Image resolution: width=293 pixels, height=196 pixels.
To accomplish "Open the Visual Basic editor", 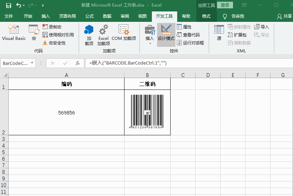I will click(14, 33).
